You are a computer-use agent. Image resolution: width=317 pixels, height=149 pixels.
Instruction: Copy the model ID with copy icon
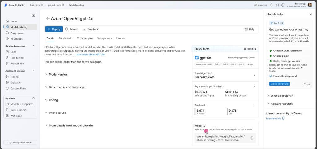252,138
